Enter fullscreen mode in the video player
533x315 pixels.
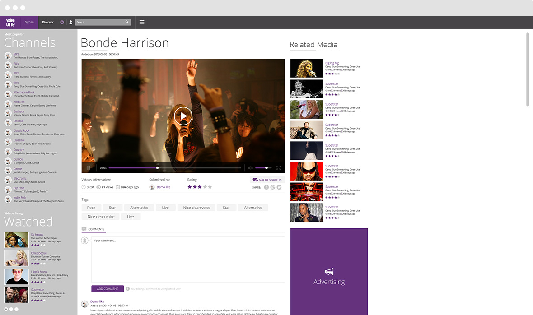coord(279,168)
